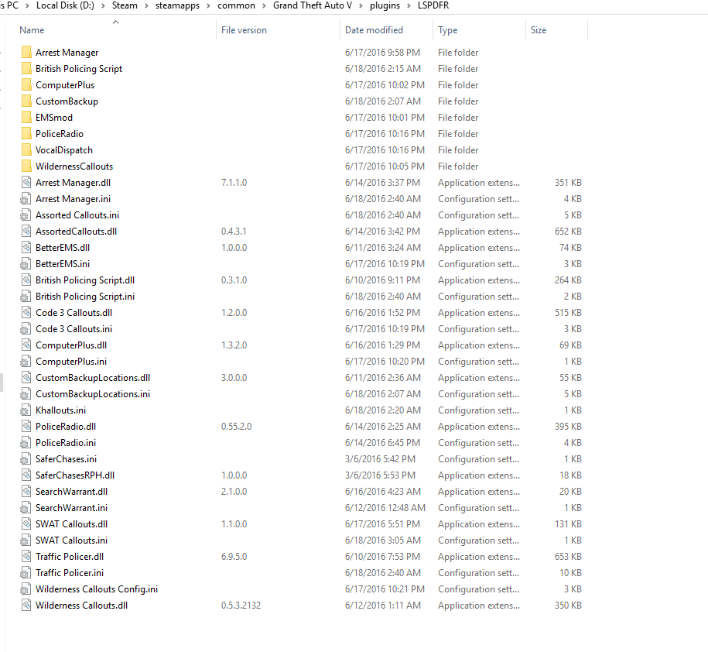The height and width of the screenshot is (652, 708).
Task: Select the CustomBackupLocations.ini file name
Action: (93, 394)
